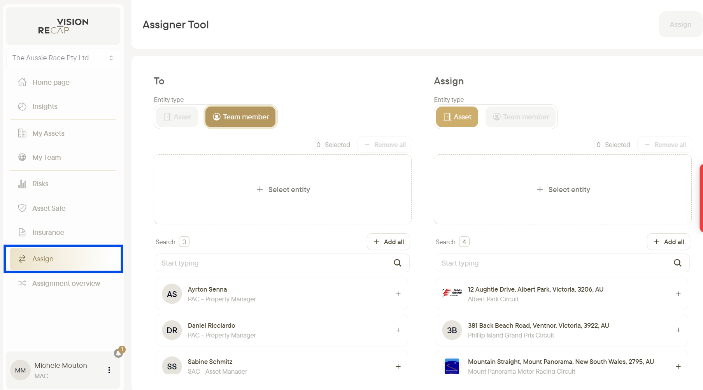Click the team member search magnifier icon
The height and width of the screenshot is (390, 703).
398,263
